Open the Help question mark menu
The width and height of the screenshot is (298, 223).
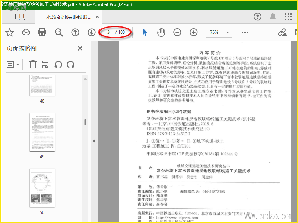257,17
